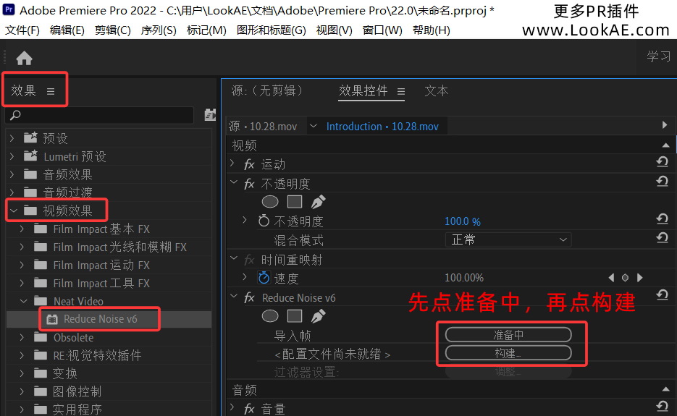The height and width of the screenshot is (416, 677).
Task: Select the rectangle mask tool under 不透明度
Action: coord(294,202)
